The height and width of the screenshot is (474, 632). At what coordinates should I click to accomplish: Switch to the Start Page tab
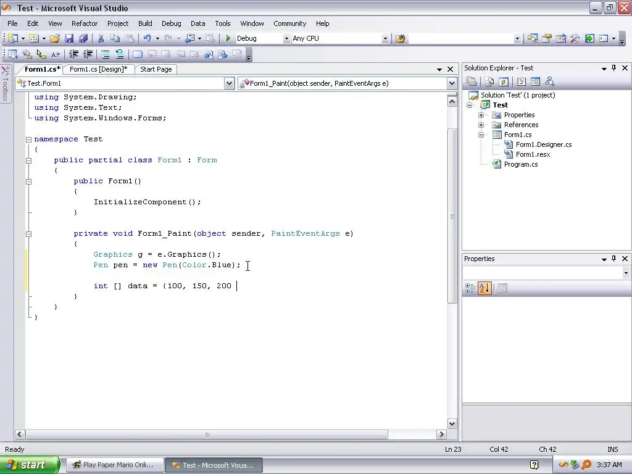coord(156,69)
